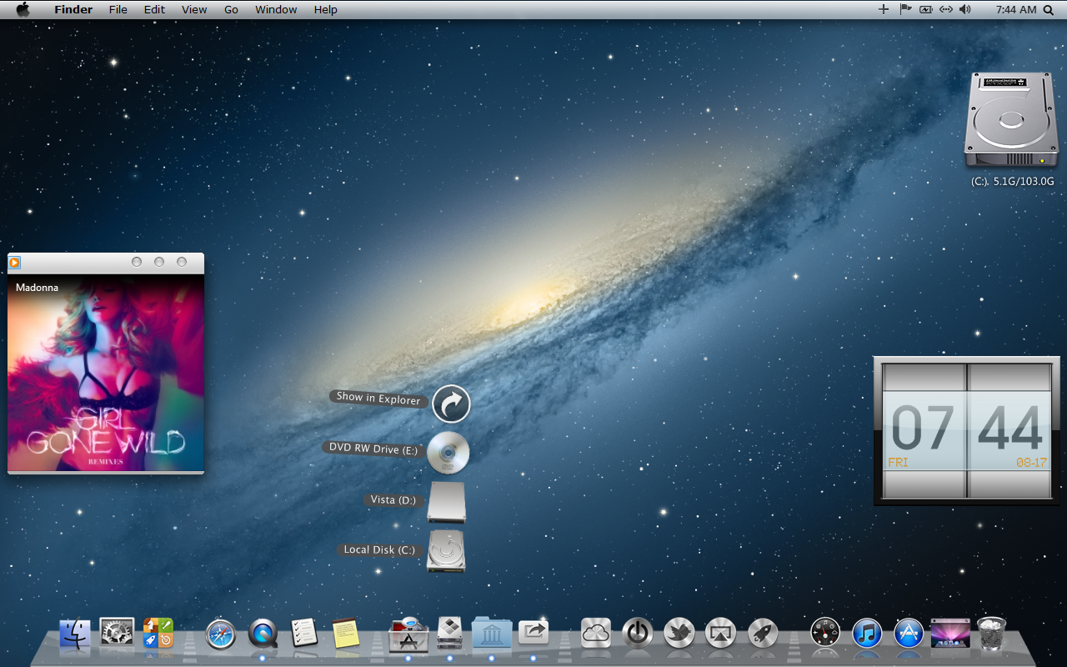Click the Girl Gone Wild album artwork
This screenshot has width=1067, height=667.
[x=106, y=373]
